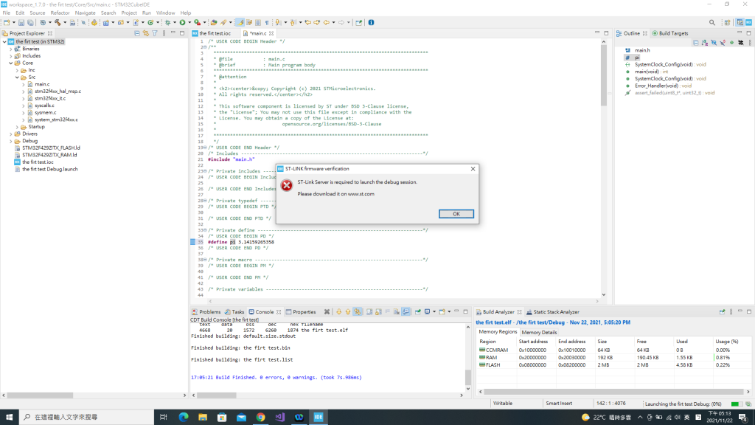Collapse the Core folder node

(x=11, y=63)
